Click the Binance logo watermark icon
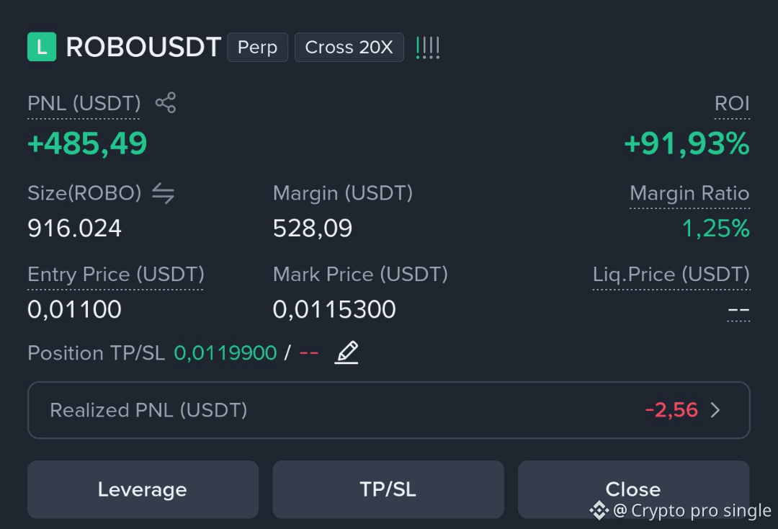 (599, 510)
